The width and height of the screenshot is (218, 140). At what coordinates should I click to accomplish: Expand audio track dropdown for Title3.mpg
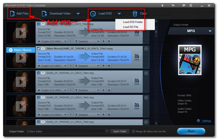click(65, 66)
